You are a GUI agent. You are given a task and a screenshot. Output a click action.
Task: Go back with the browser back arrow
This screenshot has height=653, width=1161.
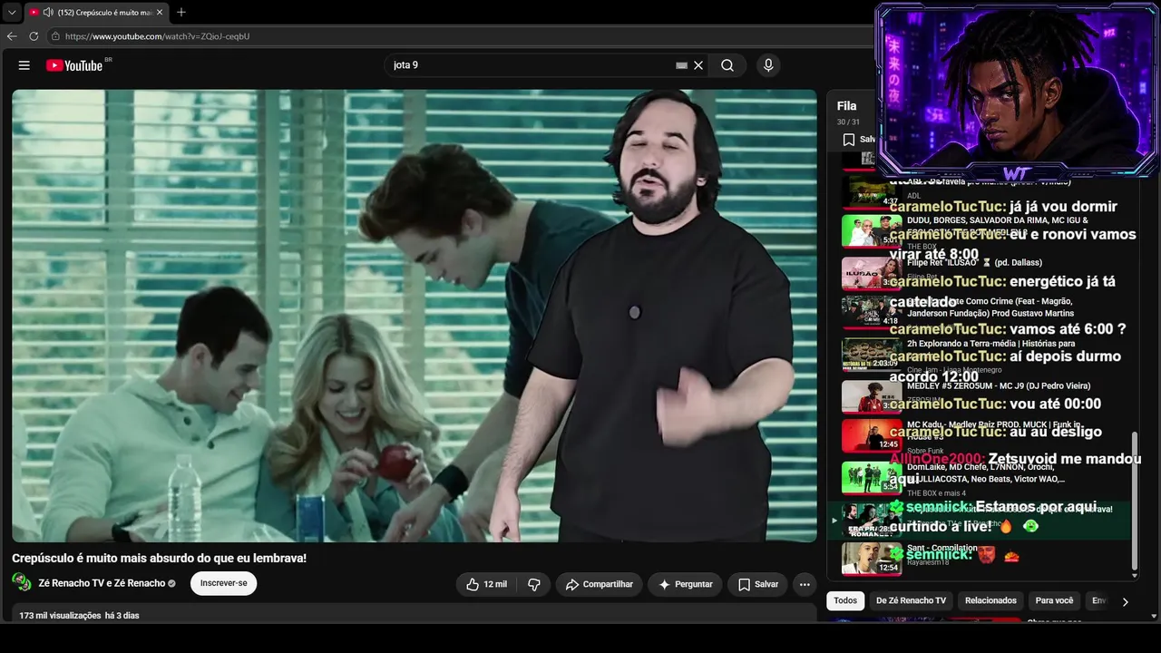[x=12, y=36]
